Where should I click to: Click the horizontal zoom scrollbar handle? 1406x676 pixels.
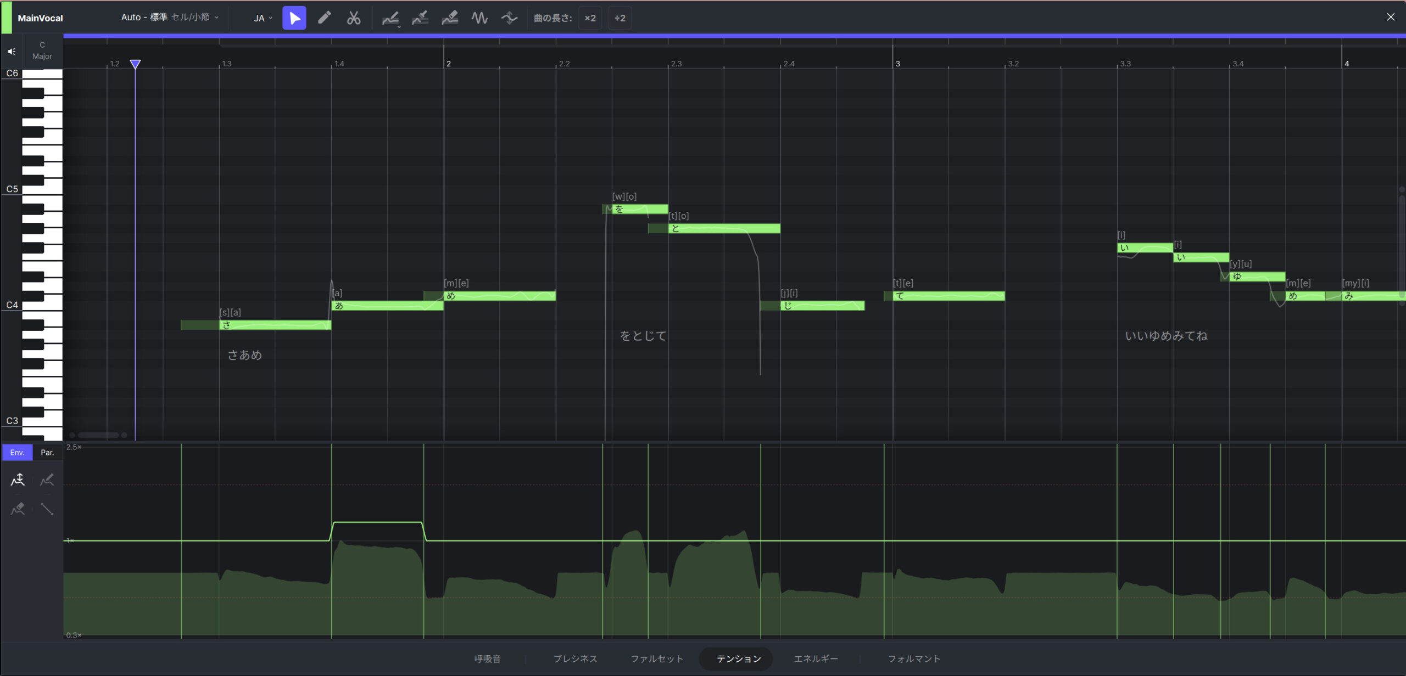click(x=98, y=435)
